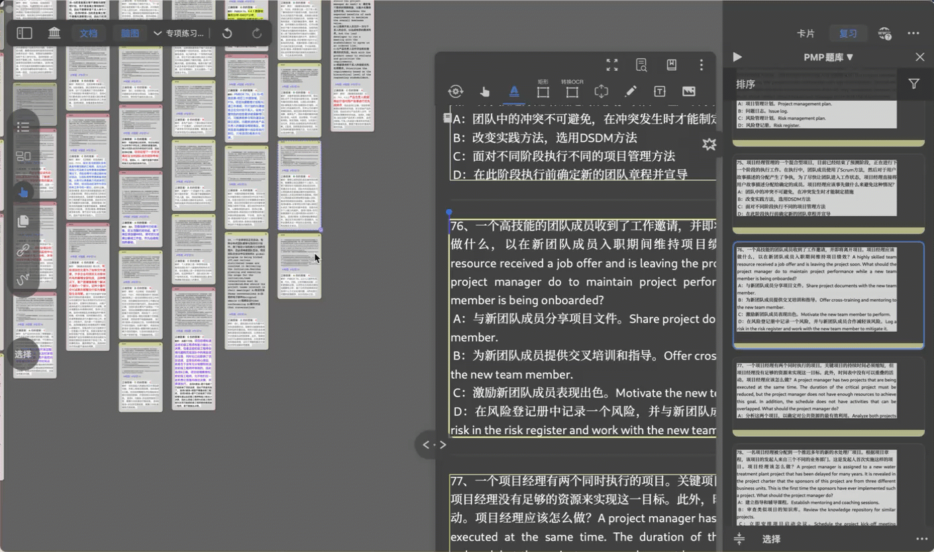The image size is (934, 552).
Task: Open the document search icon
Action: click(x=641, y=65)
